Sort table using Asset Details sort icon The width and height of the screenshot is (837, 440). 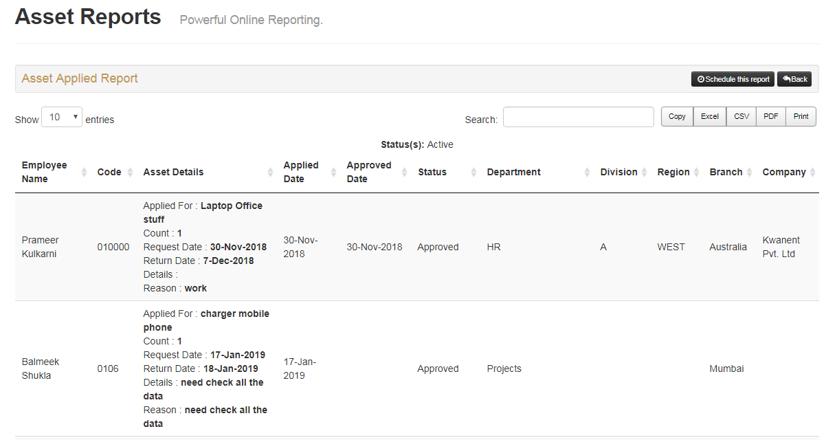270,173
